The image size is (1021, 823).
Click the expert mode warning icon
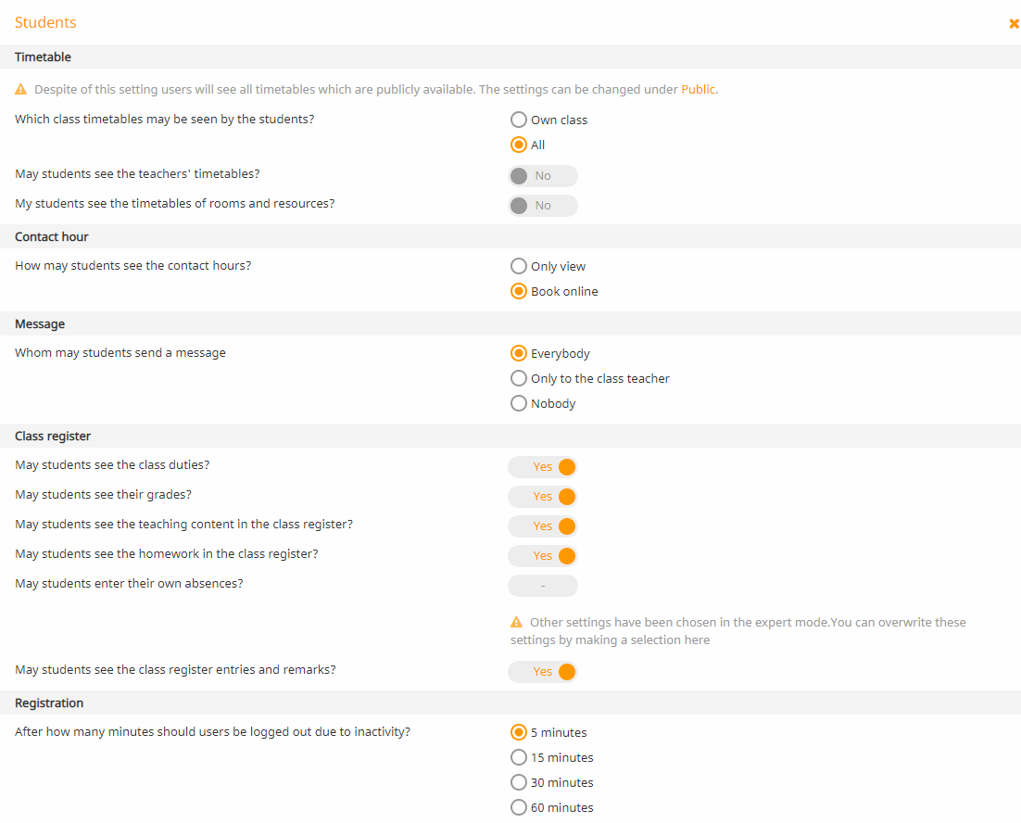(x=517, y=622)
